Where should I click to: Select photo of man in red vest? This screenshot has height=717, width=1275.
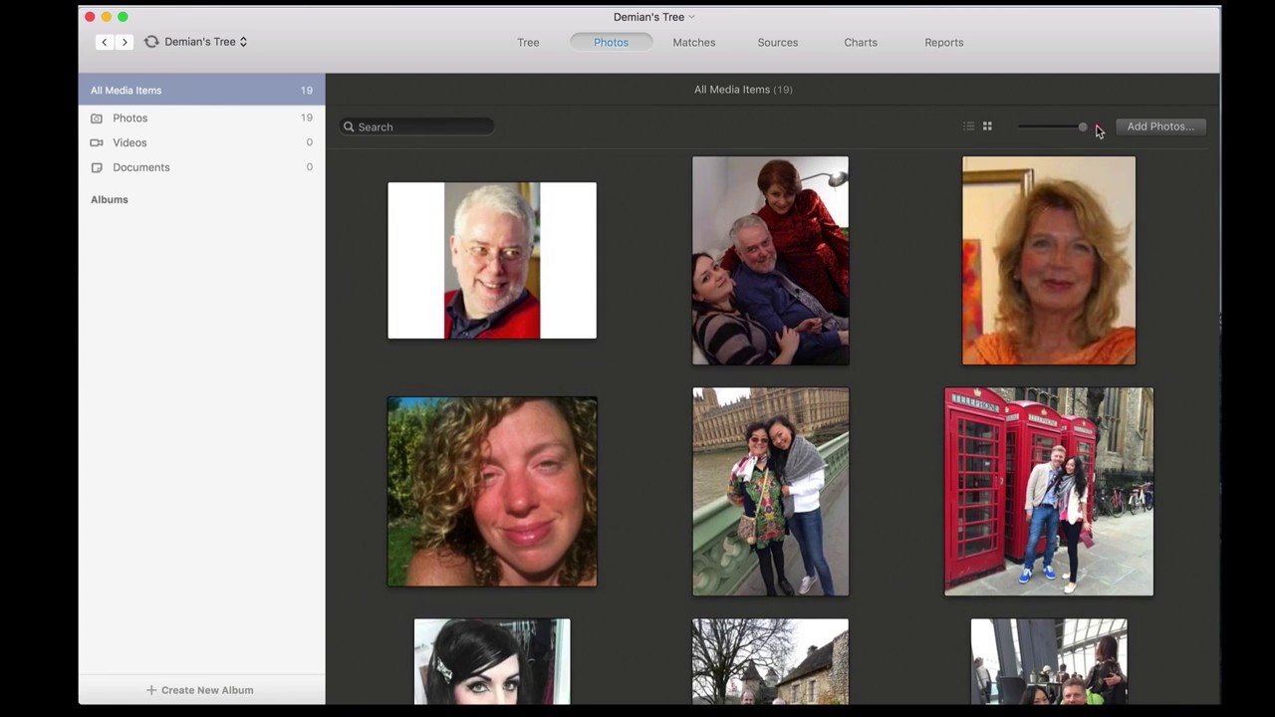[492, 260]
